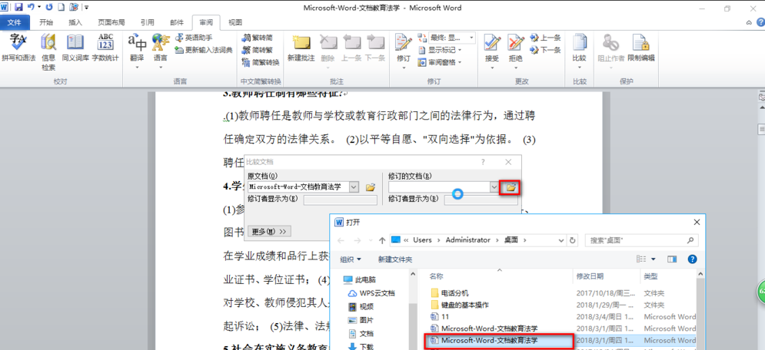Switch to the 页面布局 ribbon tab
This screenshot has height=350, width=765.
(111, 22)
